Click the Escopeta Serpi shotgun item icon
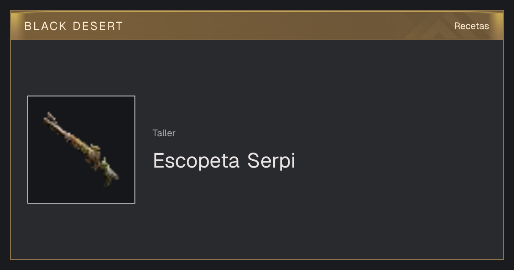Image resolution: width=514 pixels, height=270 pixels. point(81,149)
